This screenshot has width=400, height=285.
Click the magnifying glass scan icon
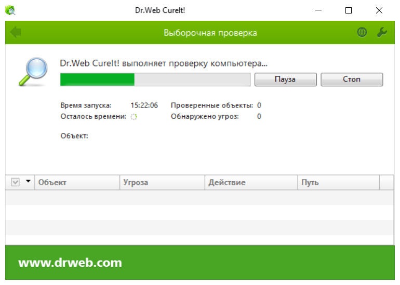[33, 72]
